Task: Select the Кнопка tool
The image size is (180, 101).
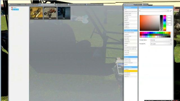Action: point(130,34)
